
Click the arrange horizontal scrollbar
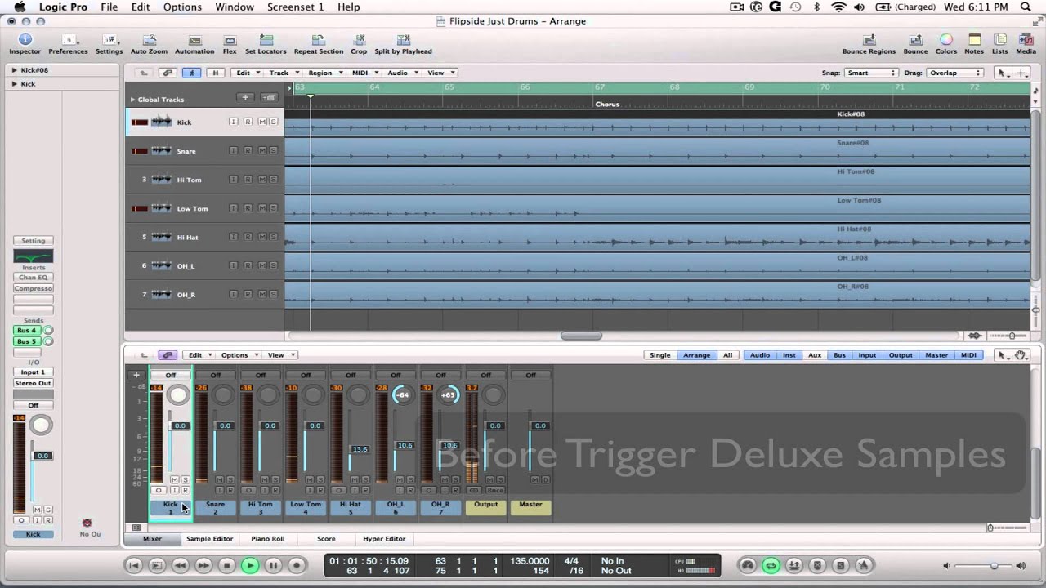click(581, 336)
